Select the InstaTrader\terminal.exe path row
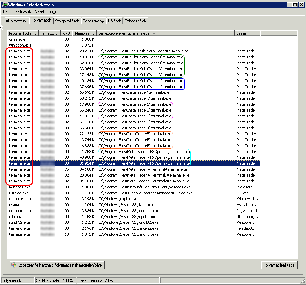Viewport: 306px width, 285px height. tap(134, 92)
